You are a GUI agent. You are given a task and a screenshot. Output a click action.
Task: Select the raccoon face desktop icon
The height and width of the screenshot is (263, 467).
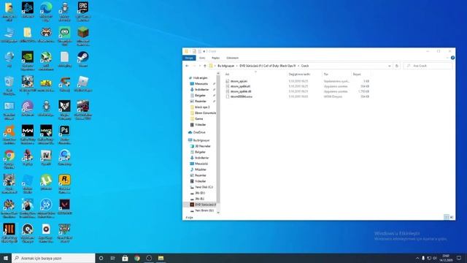46,34
